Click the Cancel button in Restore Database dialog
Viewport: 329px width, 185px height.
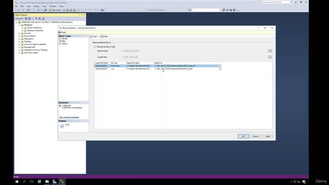coord(255,136)
